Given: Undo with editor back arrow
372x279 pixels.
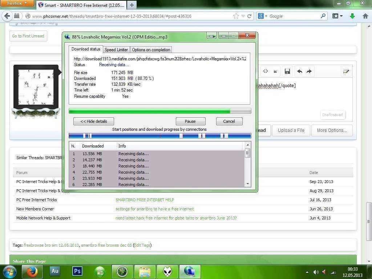Looking at the screenshot, I should pyautogui.click(x=300, y=71).
